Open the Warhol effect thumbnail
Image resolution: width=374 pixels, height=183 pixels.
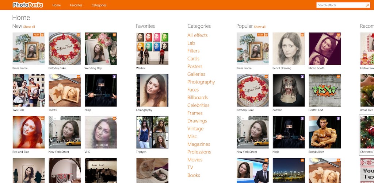click(x=152, y=49)
